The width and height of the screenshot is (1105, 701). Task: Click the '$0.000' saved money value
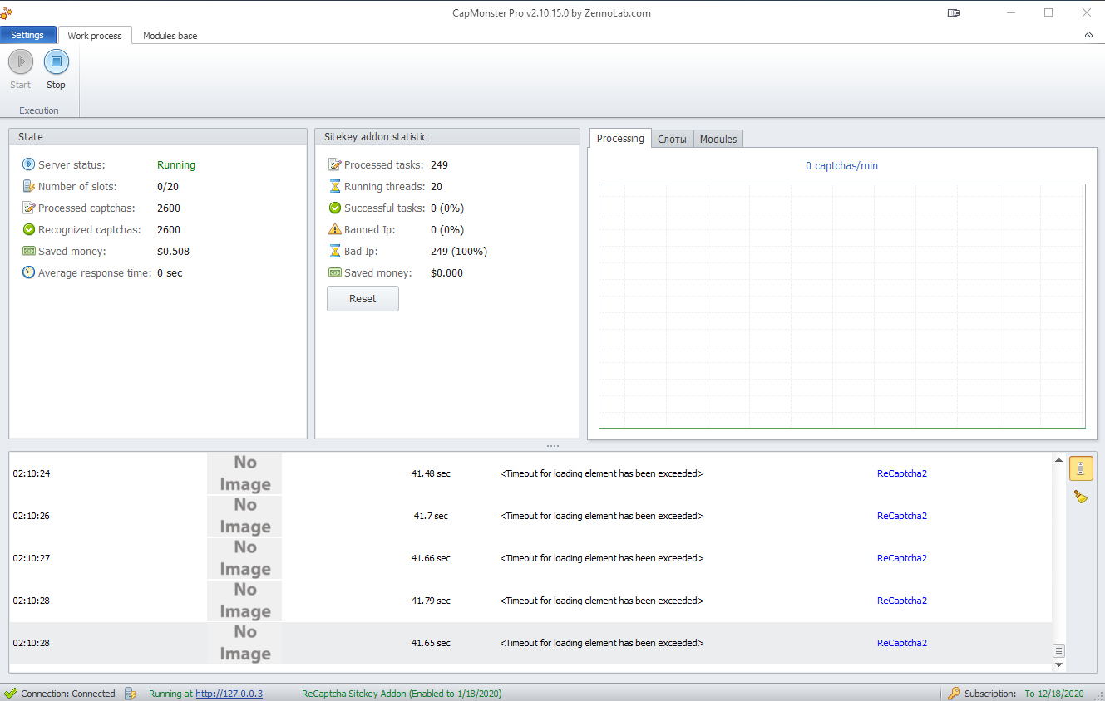(x=446, y=273)
